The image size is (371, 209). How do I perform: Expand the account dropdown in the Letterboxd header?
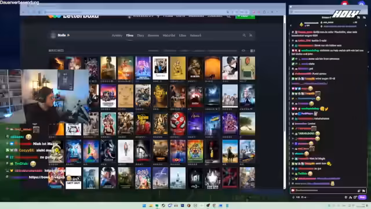pyautogui.click(x=143, y=16)
